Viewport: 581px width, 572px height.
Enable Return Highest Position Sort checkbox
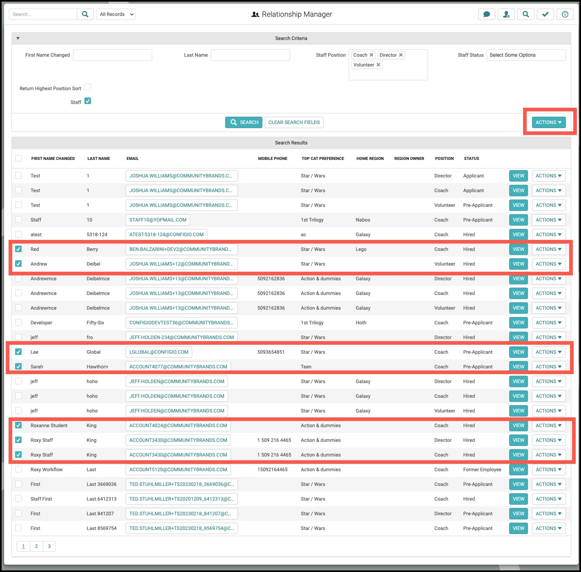coord(88,87)
